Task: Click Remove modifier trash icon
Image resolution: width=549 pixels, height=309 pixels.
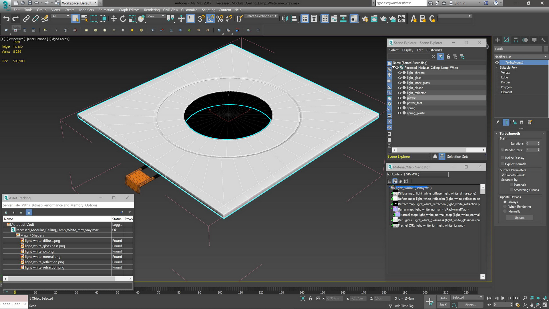Action: pyautogui.click(x=522, y=122)
